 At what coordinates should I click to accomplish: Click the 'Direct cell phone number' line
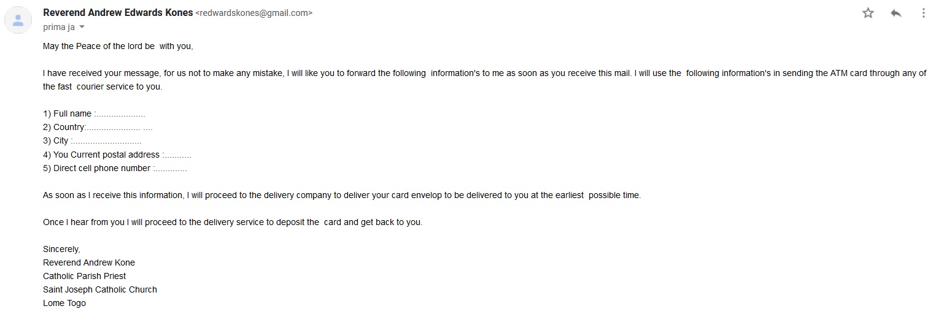click(115, 168)
